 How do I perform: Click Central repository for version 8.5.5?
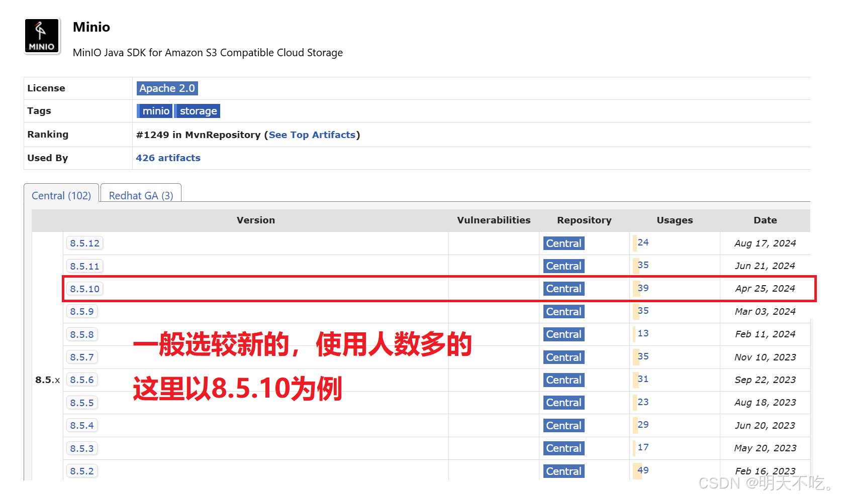click(x=564, y=403)
